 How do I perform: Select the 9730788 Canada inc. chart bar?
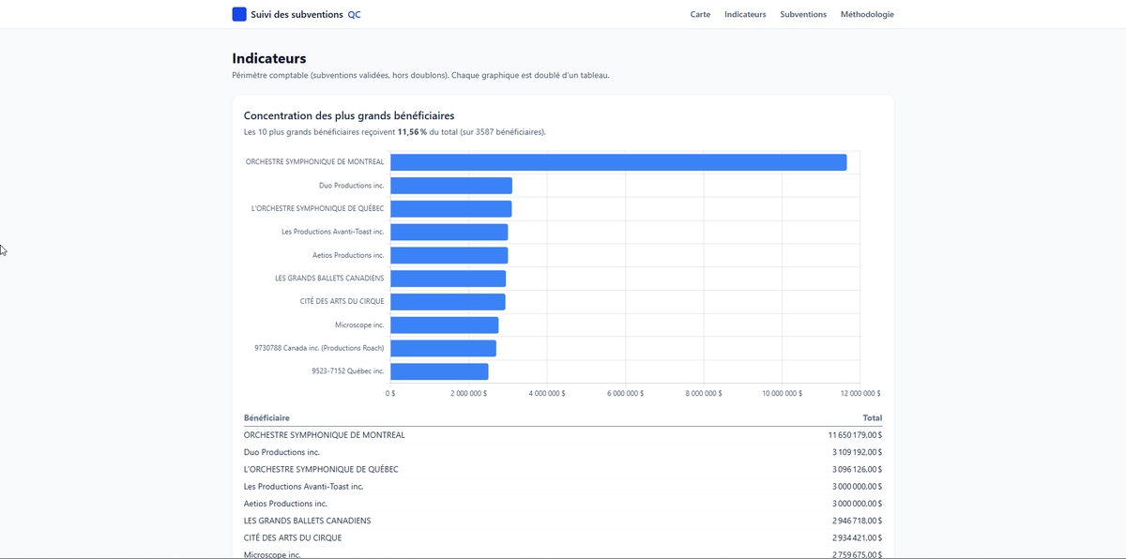tap(443, 348)
